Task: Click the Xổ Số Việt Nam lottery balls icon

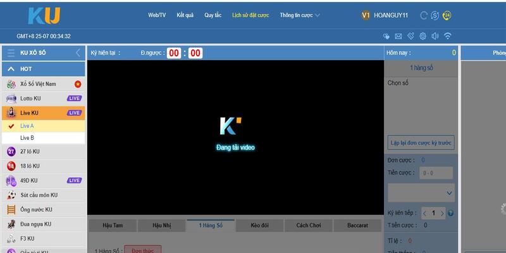Action: coord(11,84)
